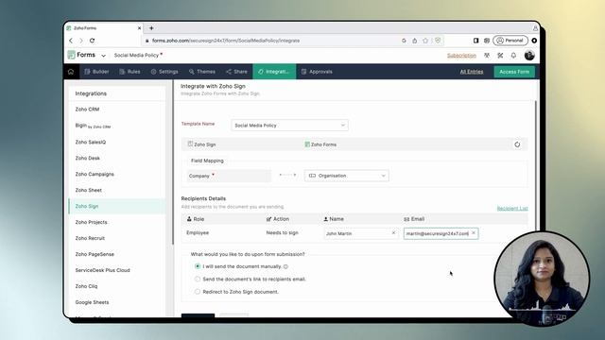605x340 pixels.
Task: Open the Personal profile button
Action: click(x=510, y=41)
